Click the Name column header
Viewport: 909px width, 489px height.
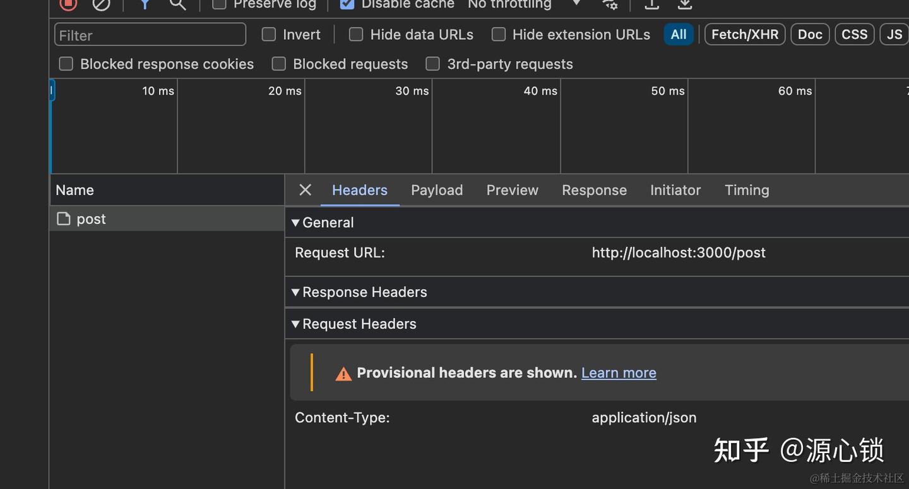pos(167,190)
